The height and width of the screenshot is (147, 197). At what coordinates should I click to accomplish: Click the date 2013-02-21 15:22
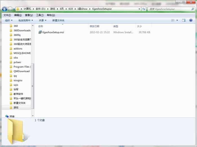(100, 32)
